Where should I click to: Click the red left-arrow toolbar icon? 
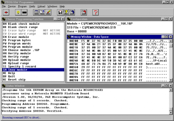[x=6, y=13]
